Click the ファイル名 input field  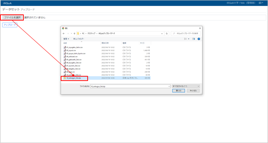[130, 86]
